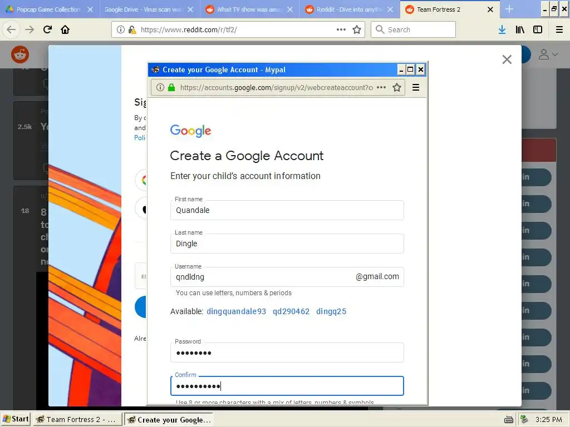Switch to Team Fortress 2 taskbar window
570x427 pixels.
(x=77, y=419)
